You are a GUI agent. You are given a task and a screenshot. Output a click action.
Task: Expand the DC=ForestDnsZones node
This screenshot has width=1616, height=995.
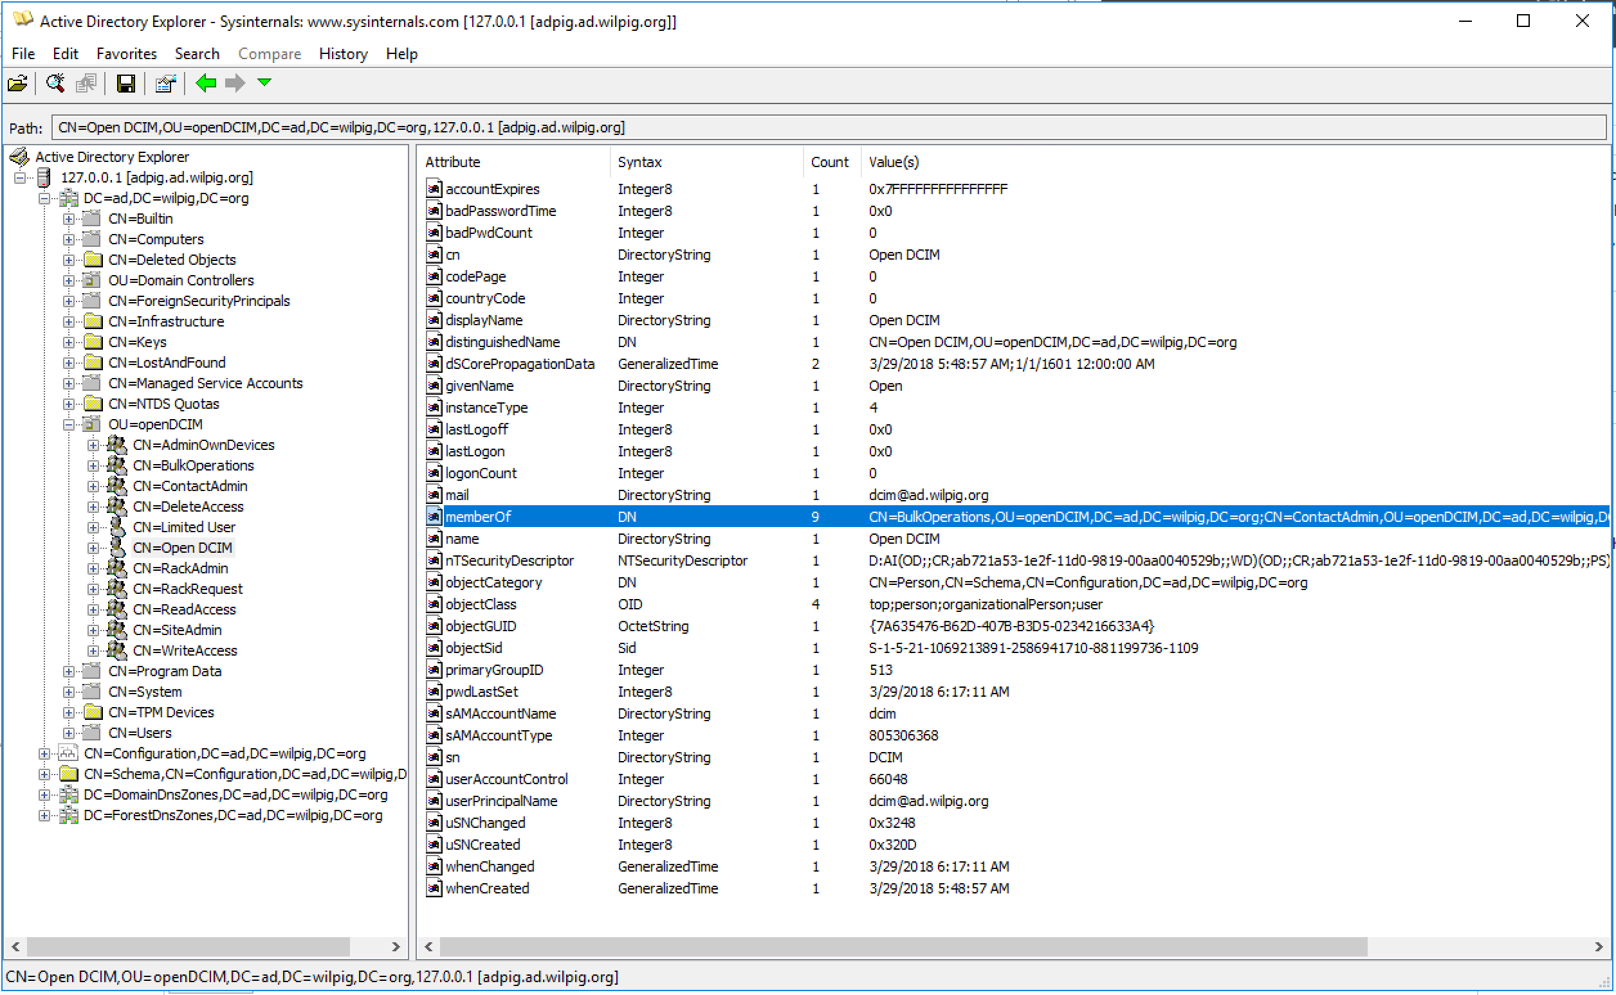coord(44,816)
